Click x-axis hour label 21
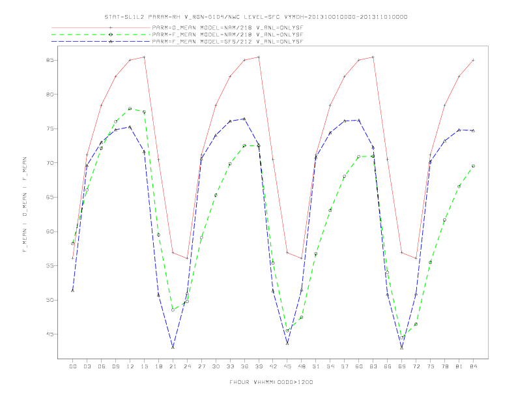516x399 pixels. click(173, 366)
